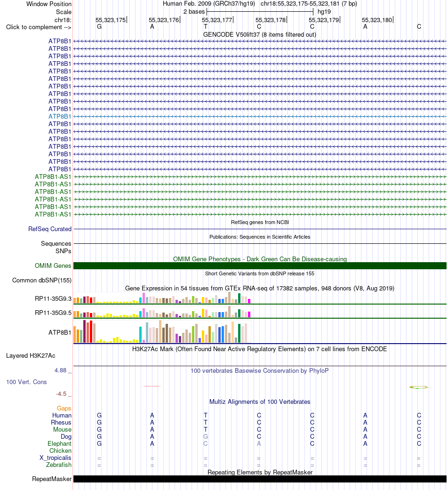Click the black RepeatMasker bar
This screenshot has width=447, height=490.
click(260, 479)
